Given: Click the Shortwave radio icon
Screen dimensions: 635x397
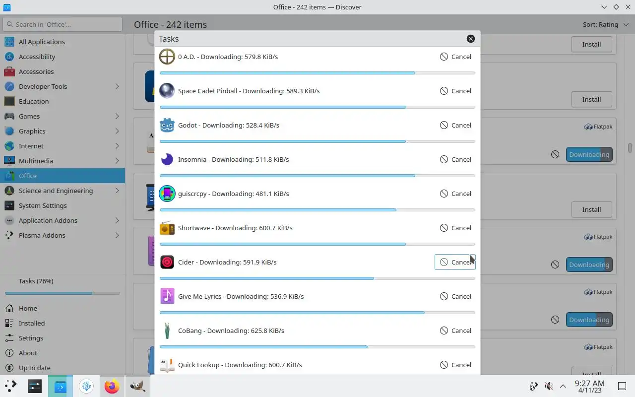Looking at the screenshot, I should point(167,228).
